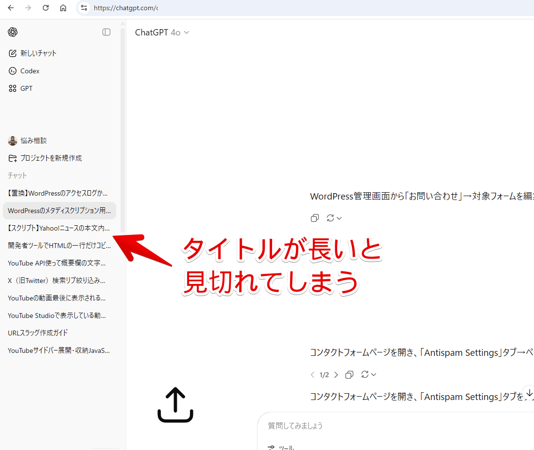The height and width of the screenshot is (450, 534).
Task: Regenerate the WordPress管理画面 response dropdown
Action: (x=334, y=218)
